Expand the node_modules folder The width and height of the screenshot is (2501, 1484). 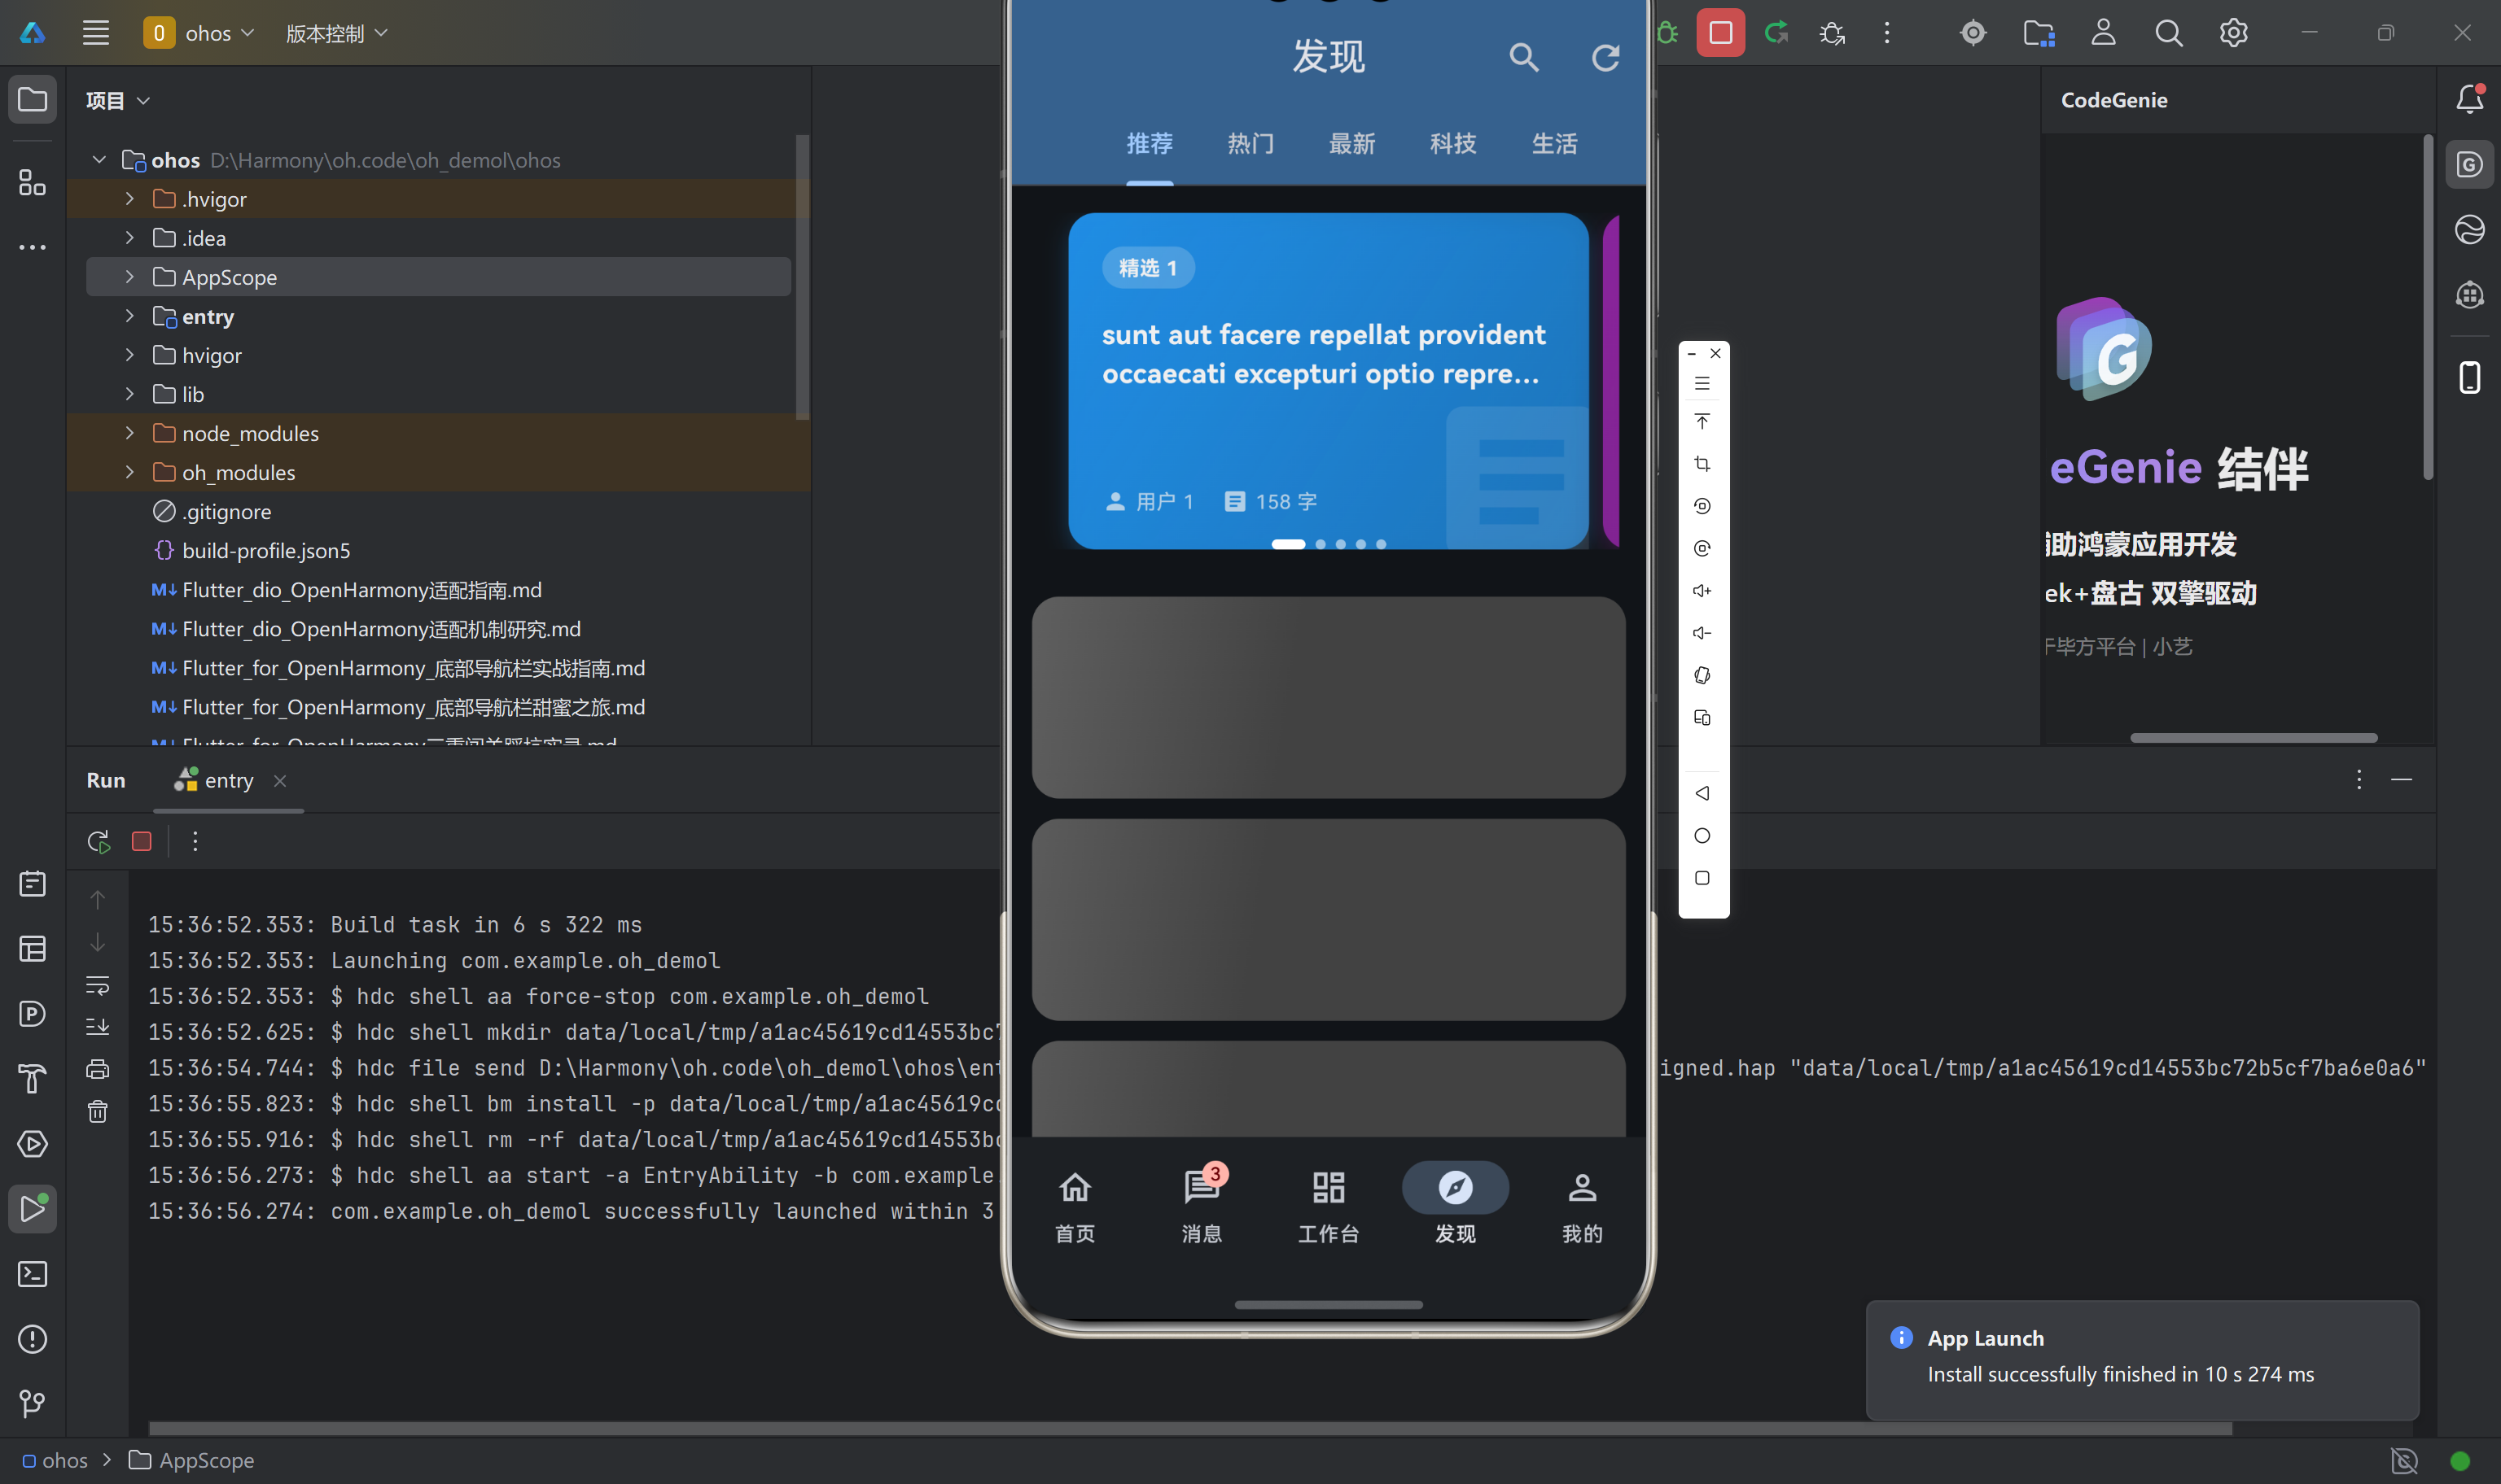coord(129,433)
